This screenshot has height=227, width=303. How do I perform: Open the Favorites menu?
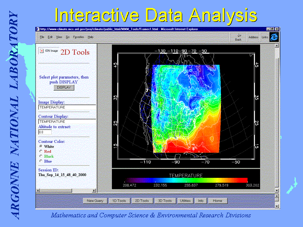click(x=78, y=37)
